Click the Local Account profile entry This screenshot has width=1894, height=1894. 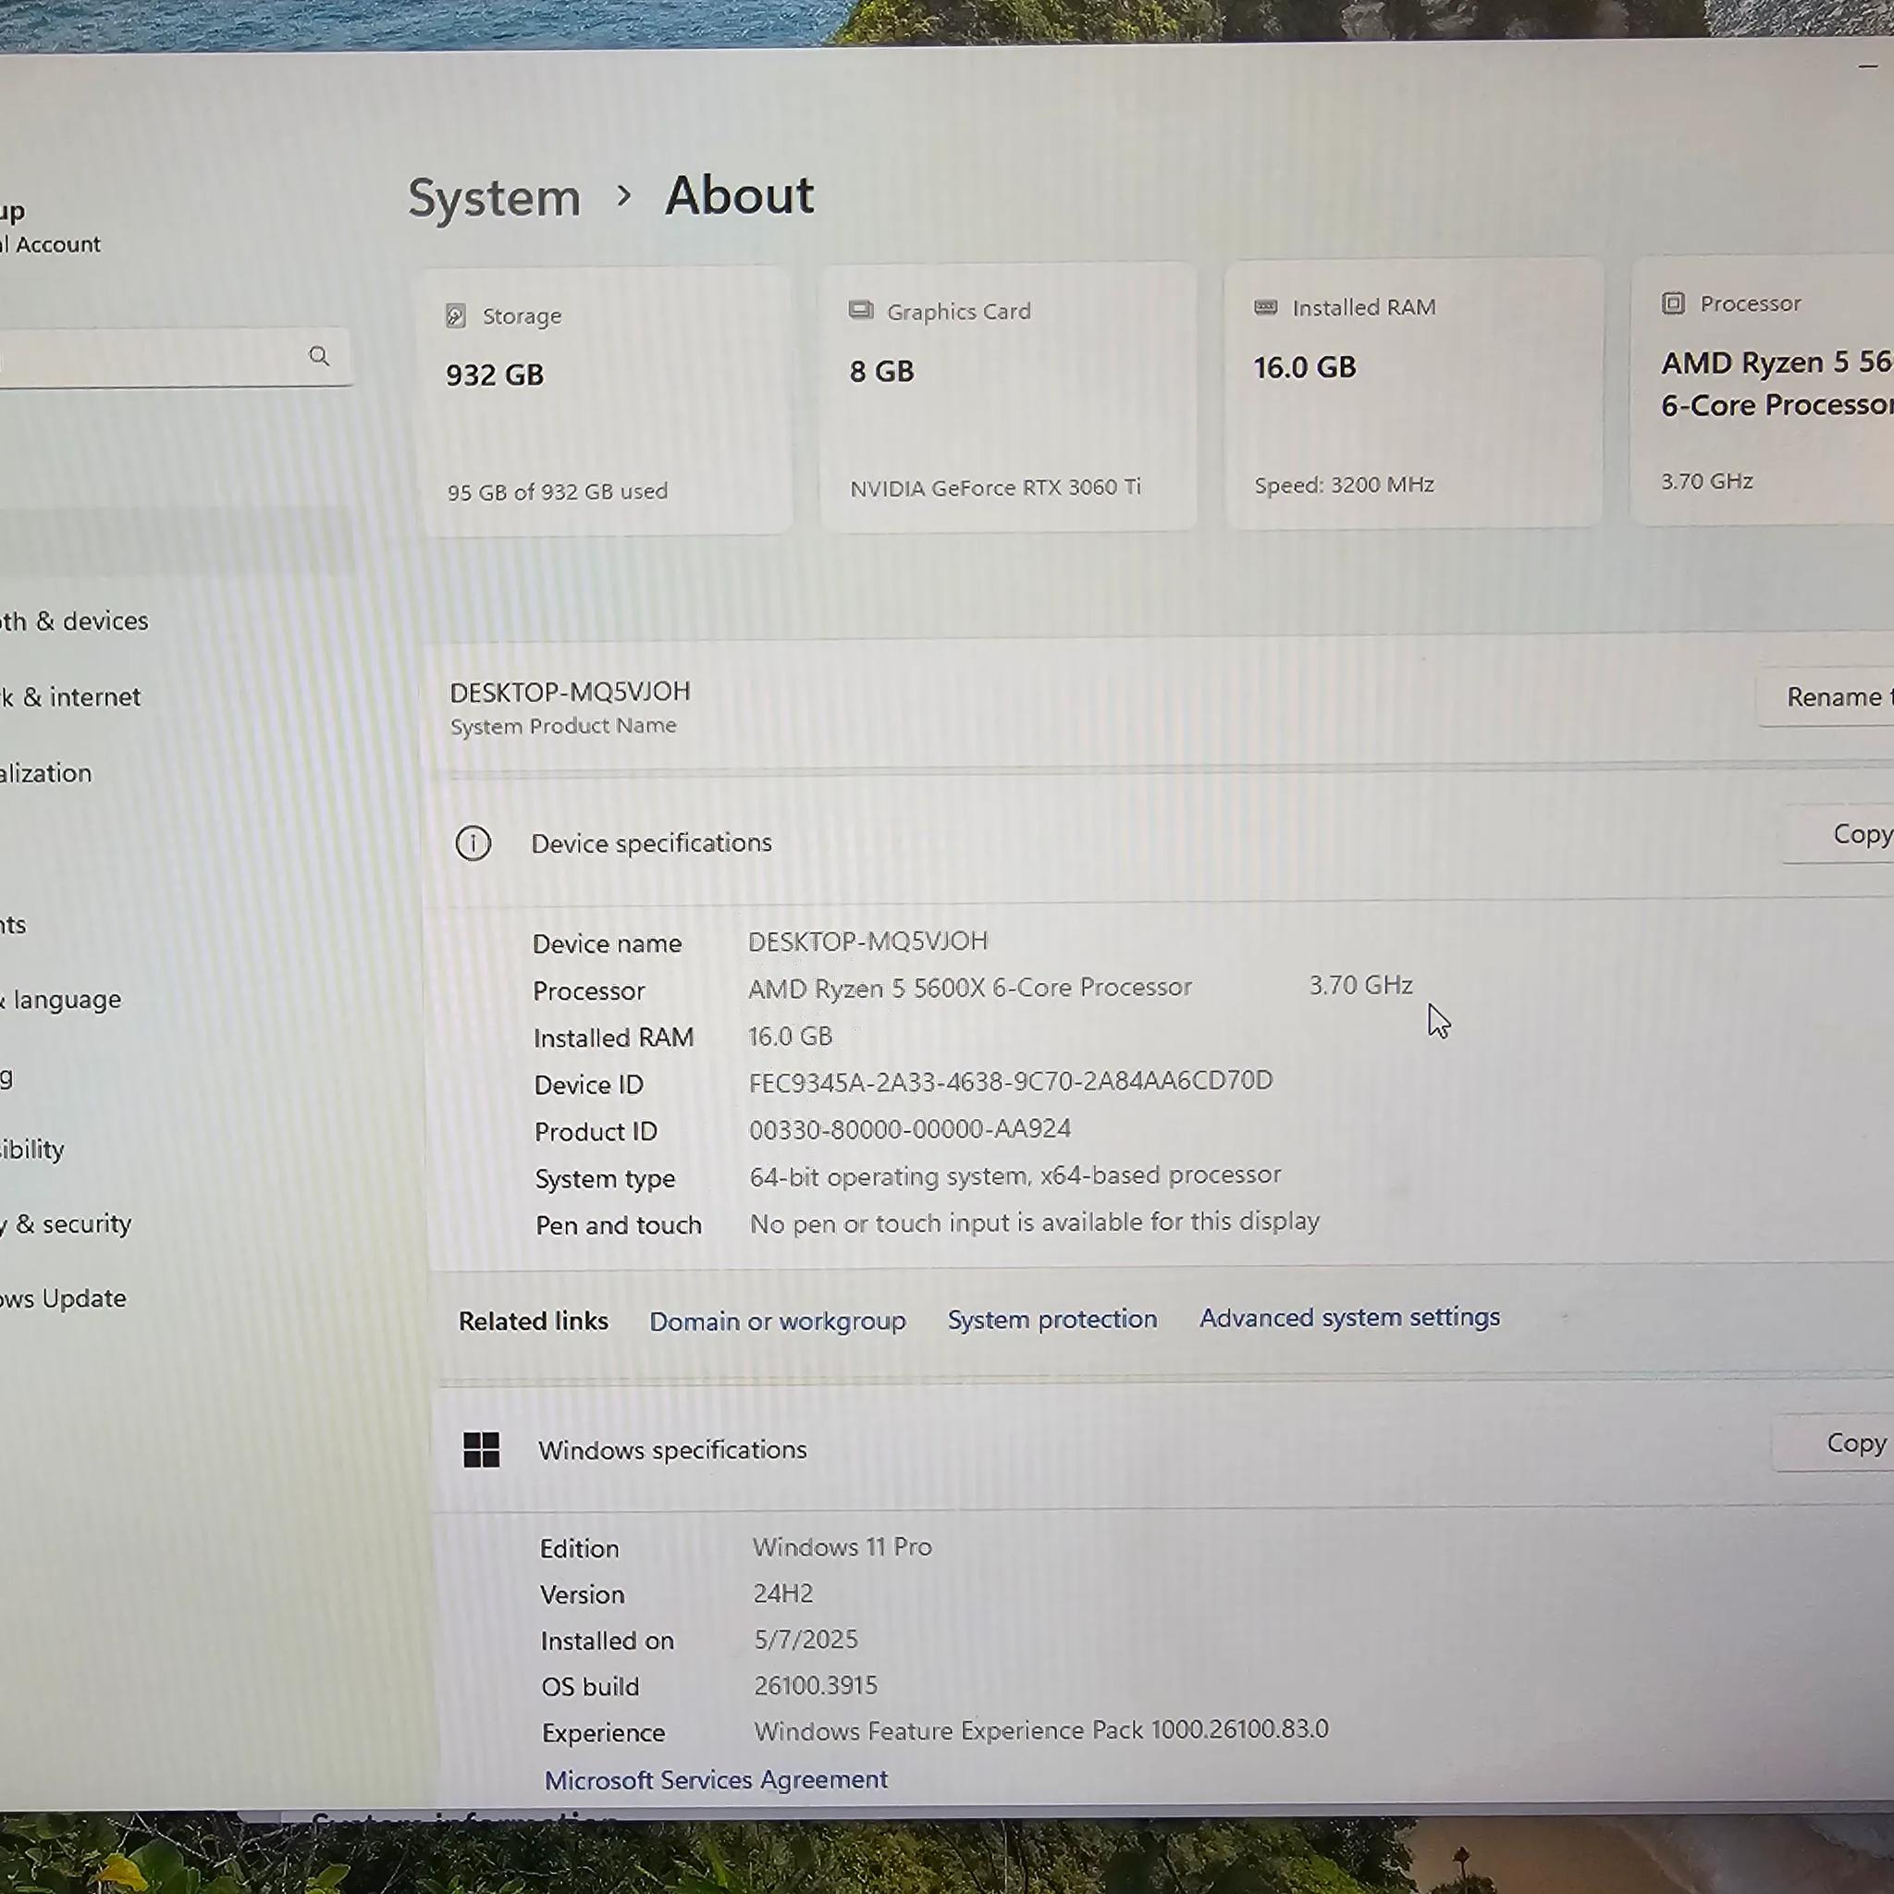[x=51, y=228]
